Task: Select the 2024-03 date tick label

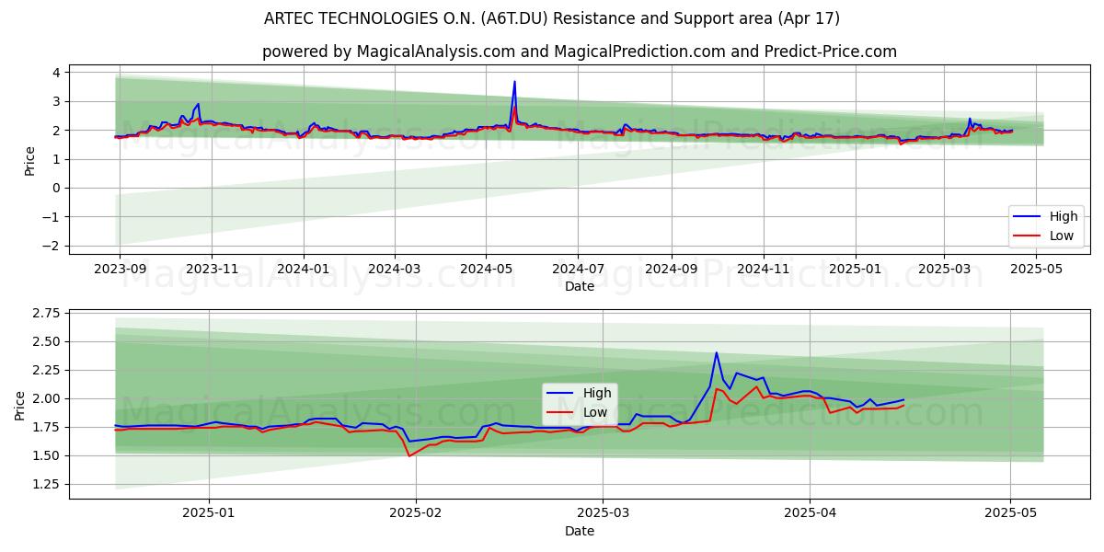Action: [395, 268]
